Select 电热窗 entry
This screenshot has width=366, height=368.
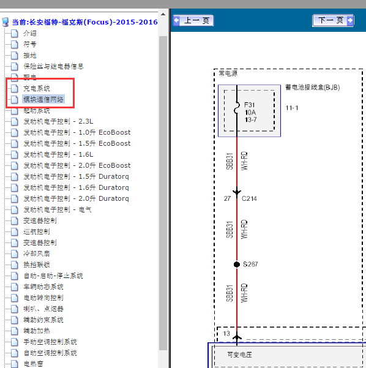pos(33,364)
